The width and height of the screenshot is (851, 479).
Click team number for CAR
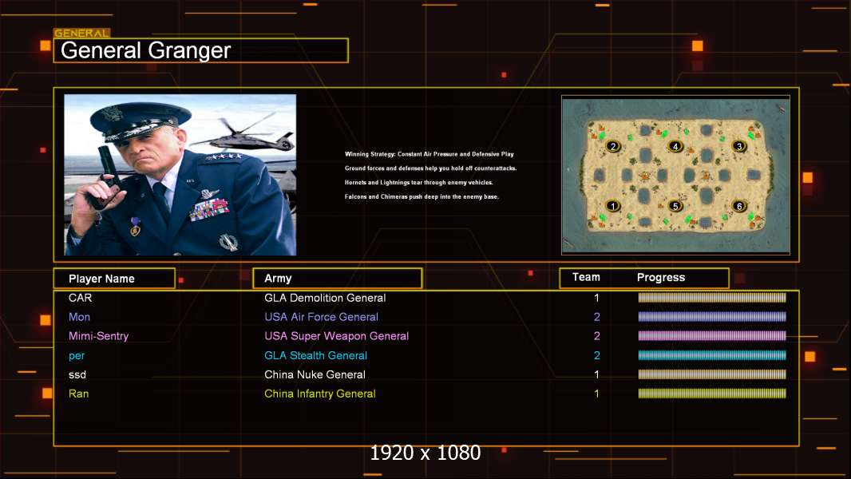point(596,298)
